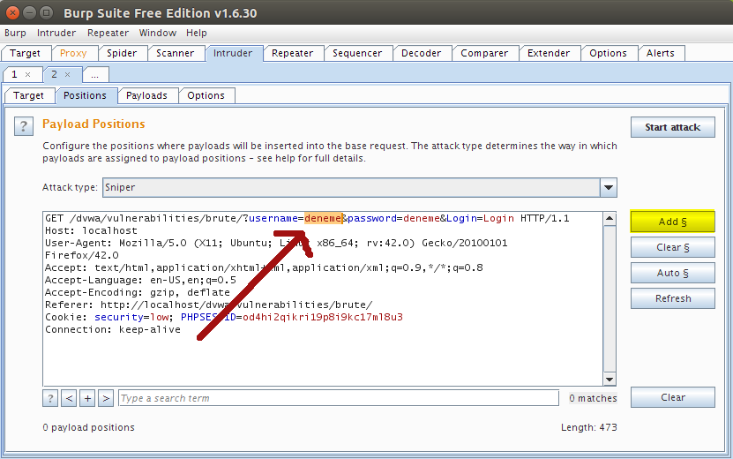Image resolution: width=733 pixels, height=459 pixels.
Task: Open the Repeater menu
Action: tap(108, 33)
